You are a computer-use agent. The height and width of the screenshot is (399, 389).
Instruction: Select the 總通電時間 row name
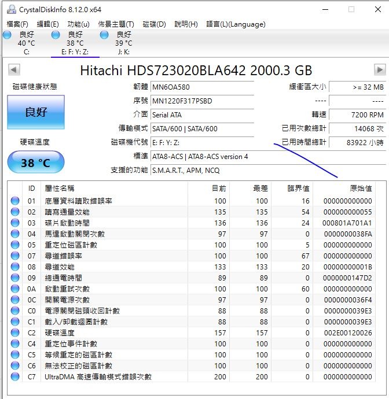pyautogui.click(x=64, y=278)
